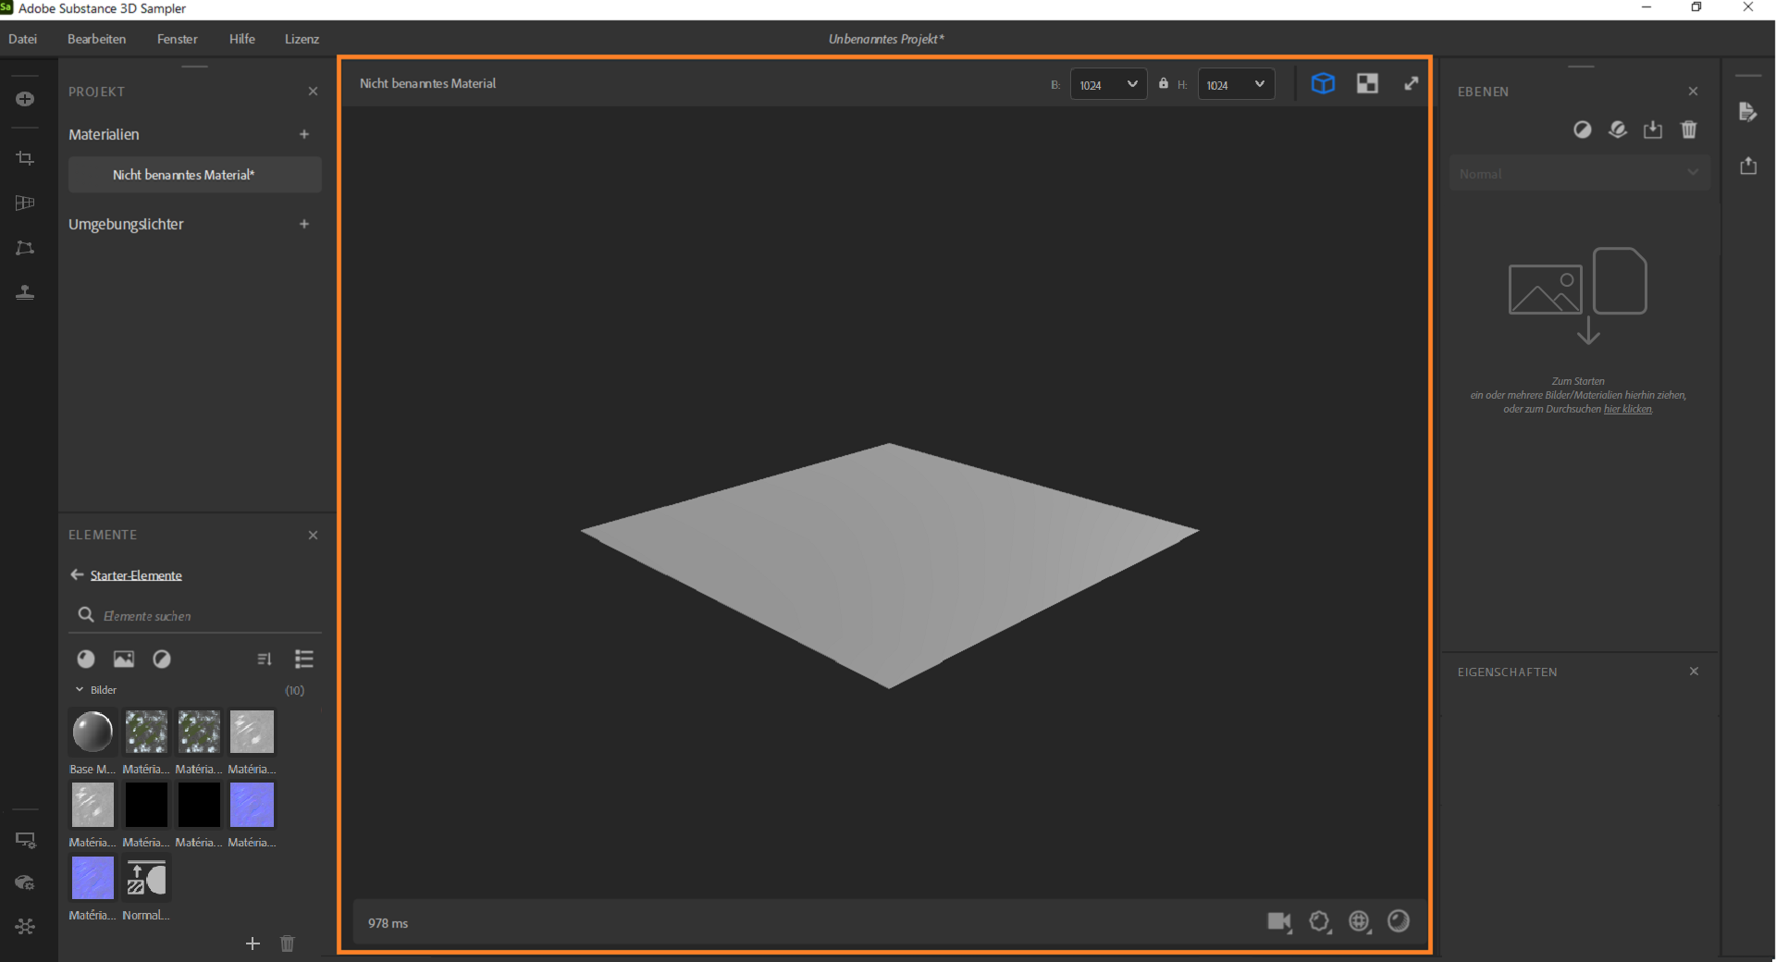The image size is (1776, 962).
Task: Select the tiling/grid tool in the left sidebar
Action: (25, 203)
